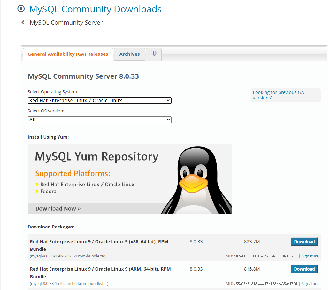Screen dimensions: 330x290
Task: Open the MySQL Community Downloads heading link
Action: pos(95,9)
